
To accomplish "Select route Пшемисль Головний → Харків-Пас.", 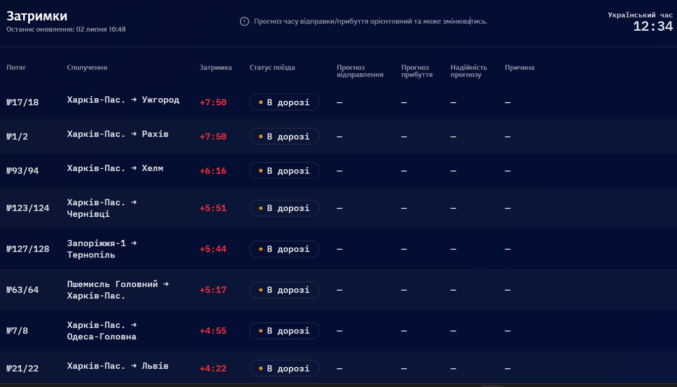I will pos(118,290).
